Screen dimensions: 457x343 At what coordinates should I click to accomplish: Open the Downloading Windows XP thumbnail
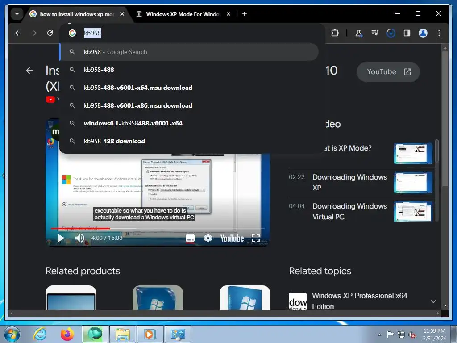point(413,183)
